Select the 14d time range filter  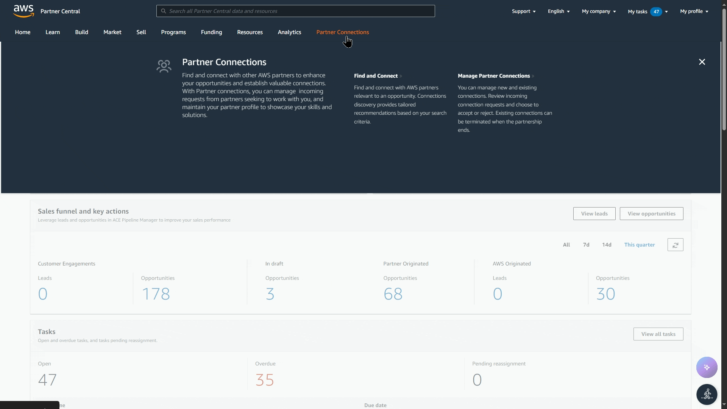[x=607, y=245]
